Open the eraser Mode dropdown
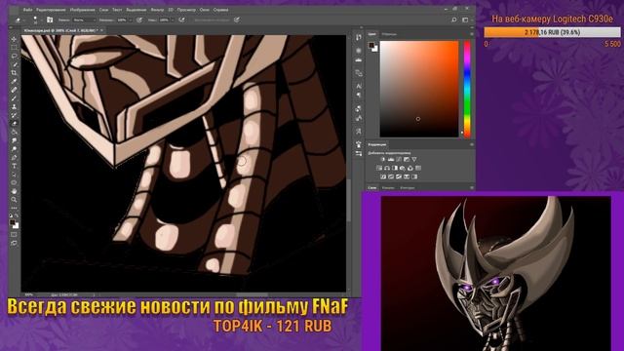This screenshot has width=624, height=351. coord(84,19)
